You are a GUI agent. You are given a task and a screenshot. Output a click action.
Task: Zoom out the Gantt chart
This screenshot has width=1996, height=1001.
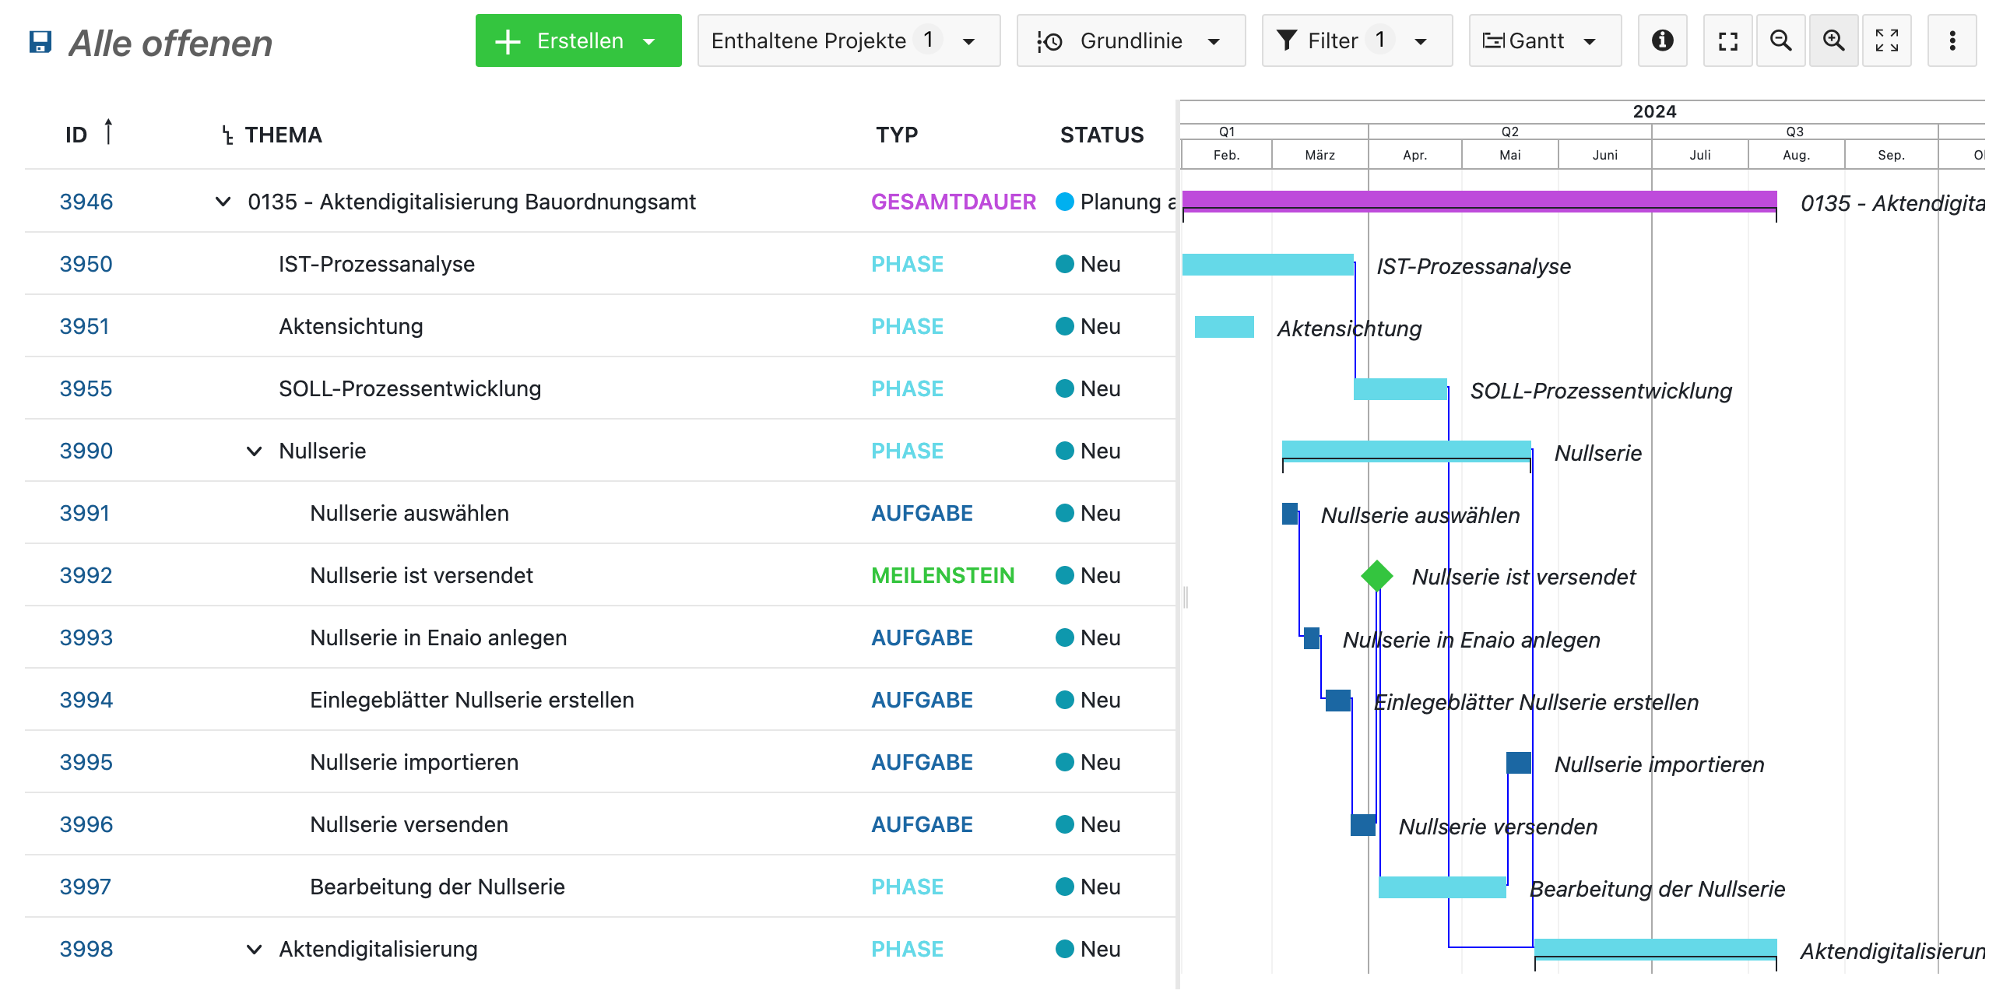pyautogui.click(x=1780, y=40)
